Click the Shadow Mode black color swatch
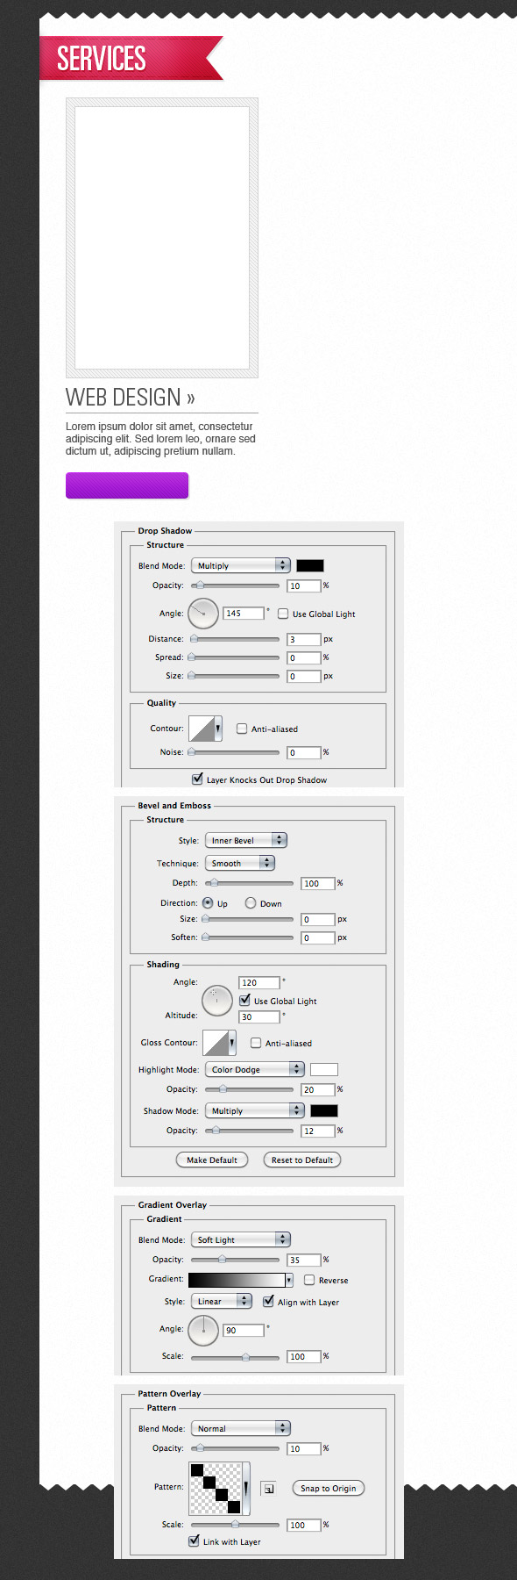The image size is (517, 1580). click(x=324, y=1110)
